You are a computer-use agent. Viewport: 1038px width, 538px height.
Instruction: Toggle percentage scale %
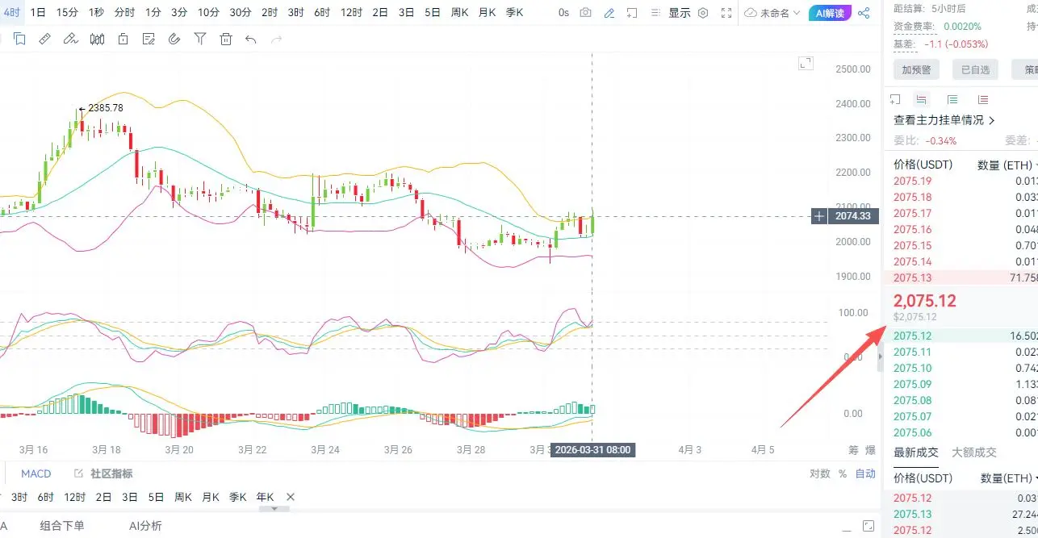coord(843,473)
